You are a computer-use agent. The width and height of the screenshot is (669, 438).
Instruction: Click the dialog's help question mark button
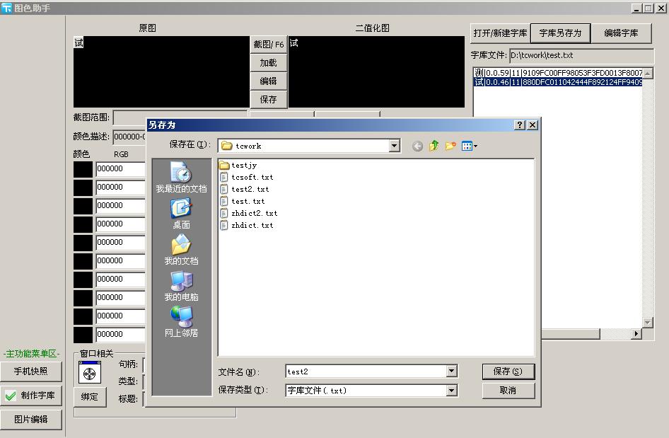(x=519, y=125)
